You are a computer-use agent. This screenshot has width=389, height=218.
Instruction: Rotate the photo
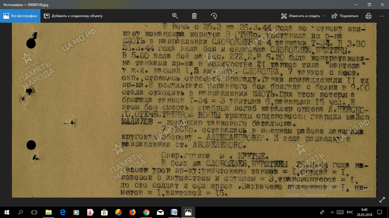(x=213, y=16)
